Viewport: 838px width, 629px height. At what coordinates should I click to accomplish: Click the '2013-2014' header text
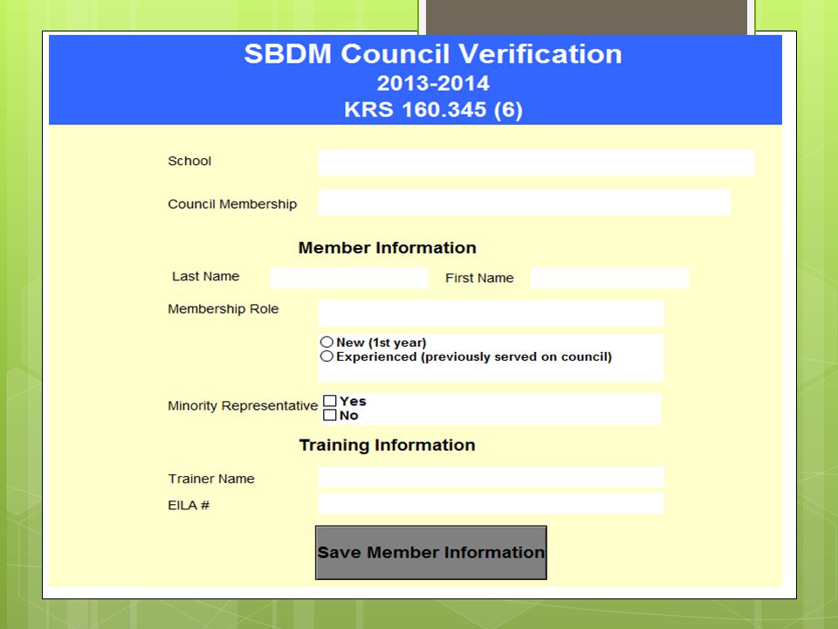click(433, 83)
